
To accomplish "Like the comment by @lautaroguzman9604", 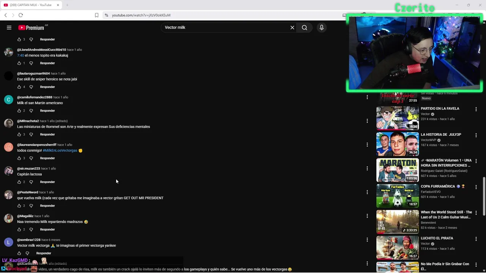I will (19, 87).
